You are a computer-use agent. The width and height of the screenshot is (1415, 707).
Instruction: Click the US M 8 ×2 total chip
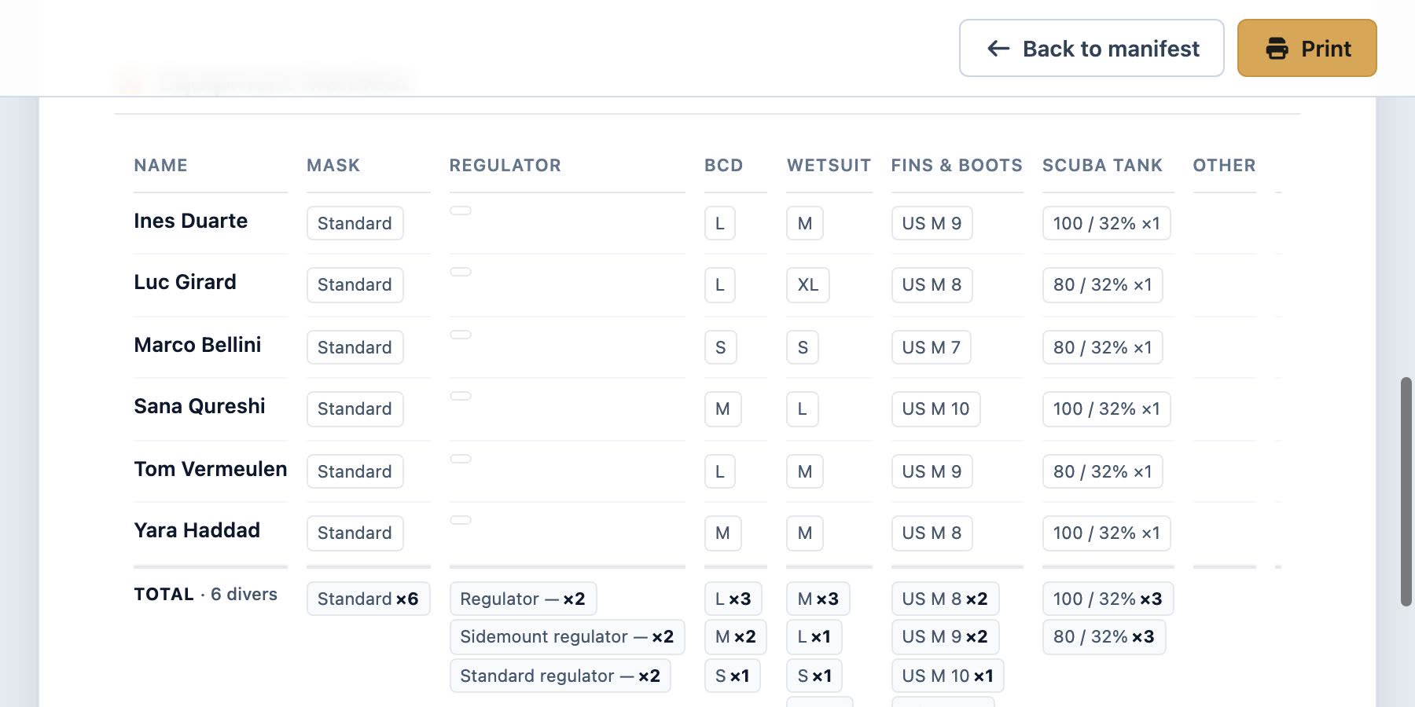tap(945, 599)
